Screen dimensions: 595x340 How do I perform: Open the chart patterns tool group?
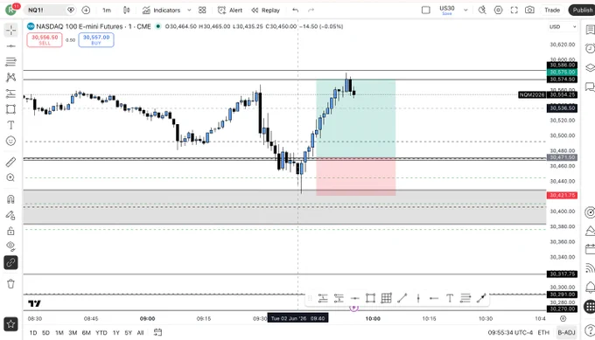[10, 77]
